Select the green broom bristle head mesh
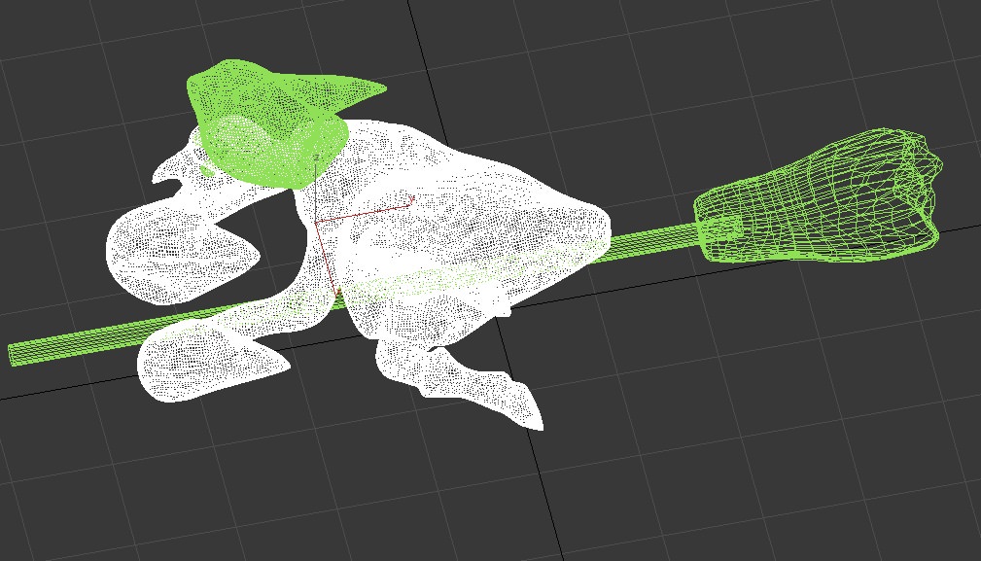Viewport: 981px width, 561px height. click(820, 197)
